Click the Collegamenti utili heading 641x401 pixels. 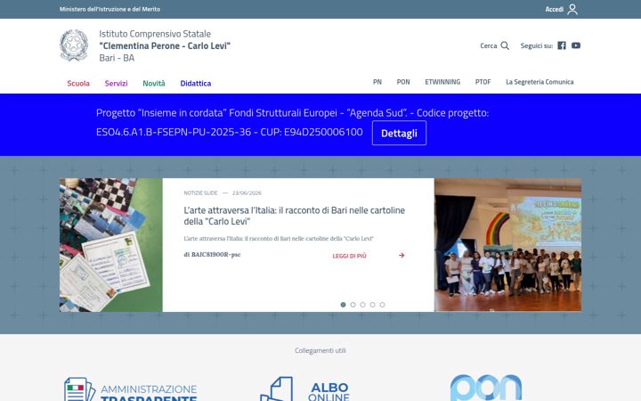320,350
